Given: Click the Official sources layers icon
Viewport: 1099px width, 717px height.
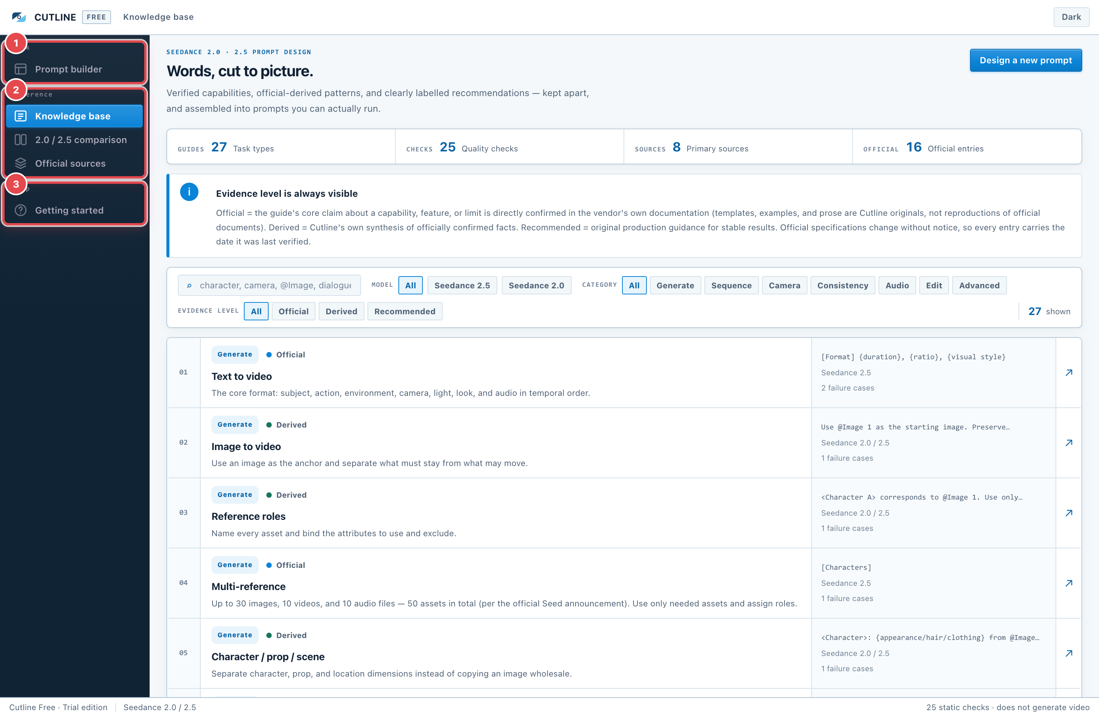Looking at the screenshot, I should click(x=21, y=163).
